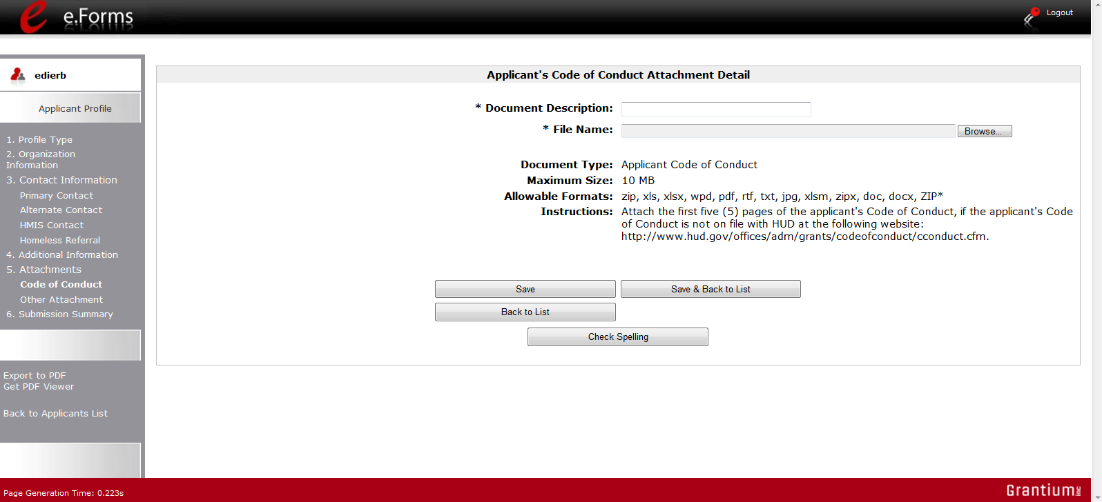The height and width of the screenshot is (502, 1102).
Task: Open Code of Conduct sidebar item
Action: pos(61,284)
